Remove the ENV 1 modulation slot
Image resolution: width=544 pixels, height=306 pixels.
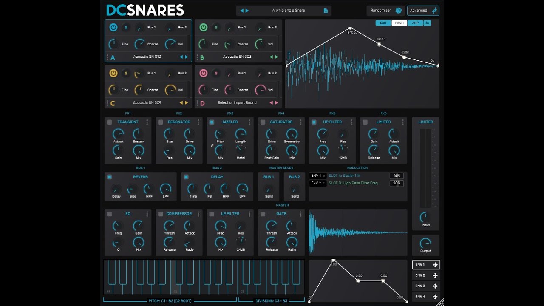(324, 176)
